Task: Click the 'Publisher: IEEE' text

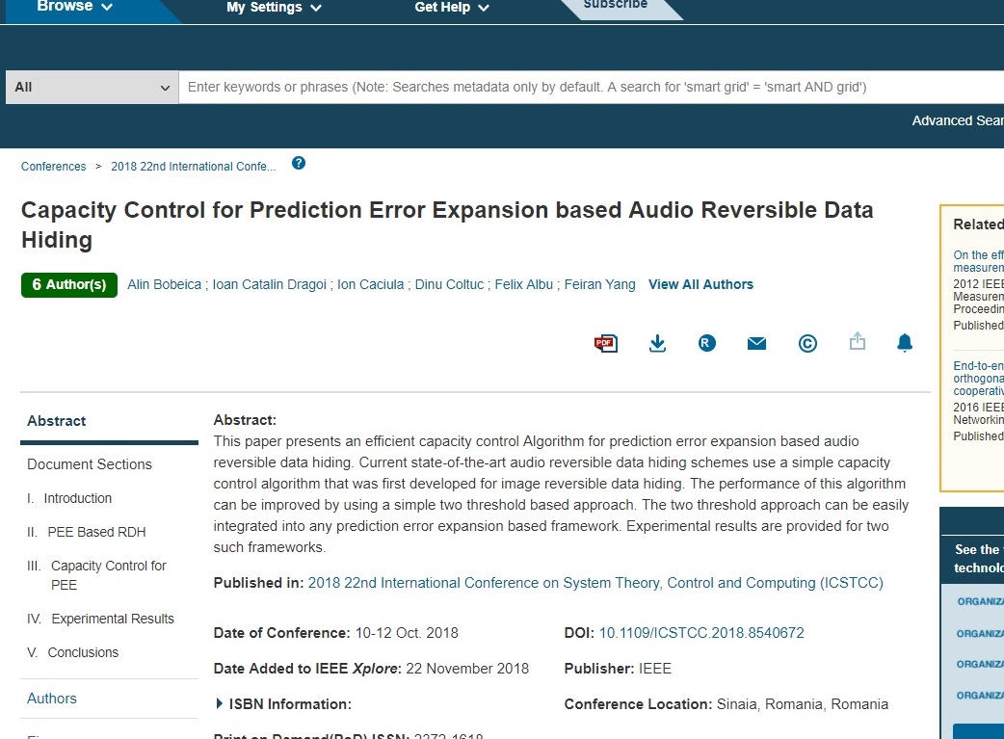Action: 618,669
